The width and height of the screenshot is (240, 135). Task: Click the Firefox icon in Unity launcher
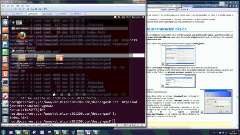click(x=5, y=37)
